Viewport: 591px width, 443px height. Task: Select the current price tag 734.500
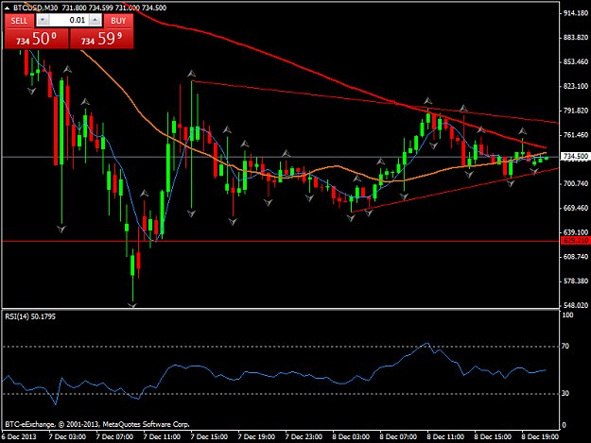click(x=576, y=156)
